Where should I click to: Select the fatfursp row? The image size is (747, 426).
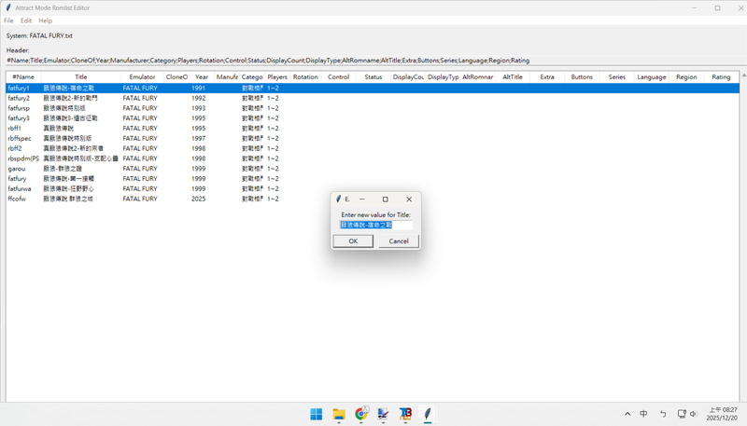click(373, 108)
